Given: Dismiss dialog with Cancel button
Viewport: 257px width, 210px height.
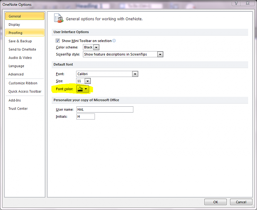Looking at the screenshot, I should [241, 202].
